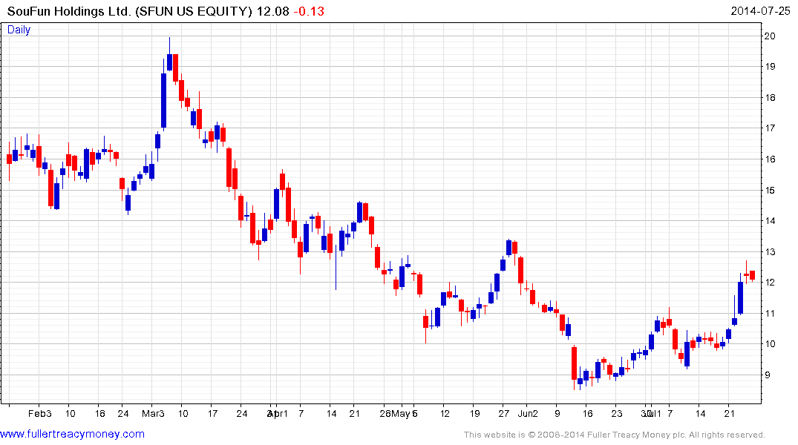Click the 2014-07-25 date label
The image size is (798, 445).
click(760, 11)
